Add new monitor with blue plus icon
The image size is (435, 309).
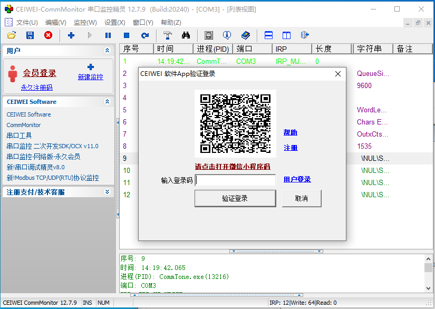tap(71, 35)
